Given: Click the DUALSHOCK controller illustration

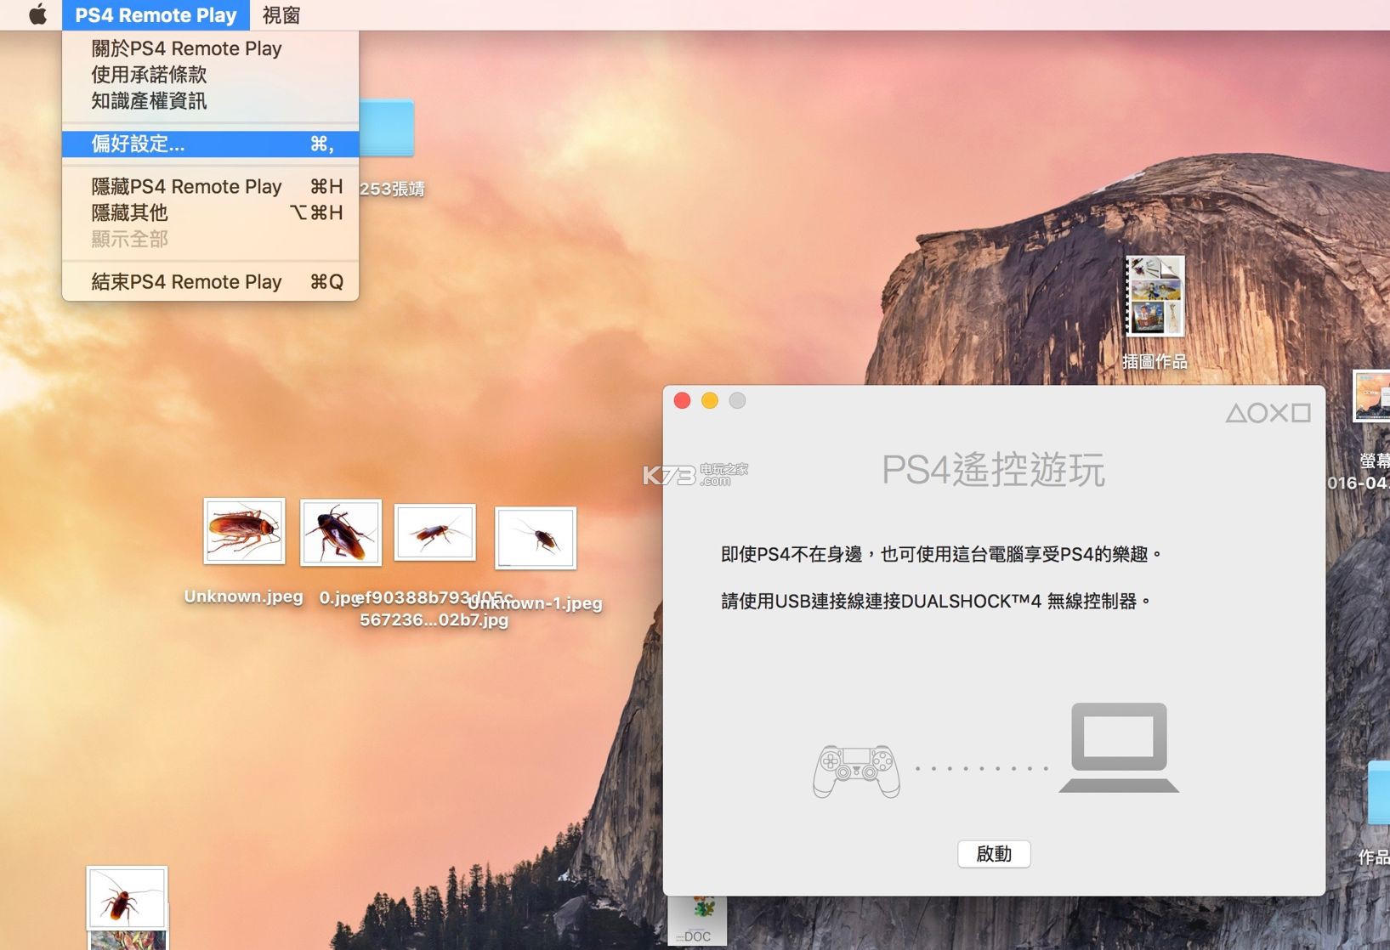Looking at the screenshot, I should coord(856,772).
